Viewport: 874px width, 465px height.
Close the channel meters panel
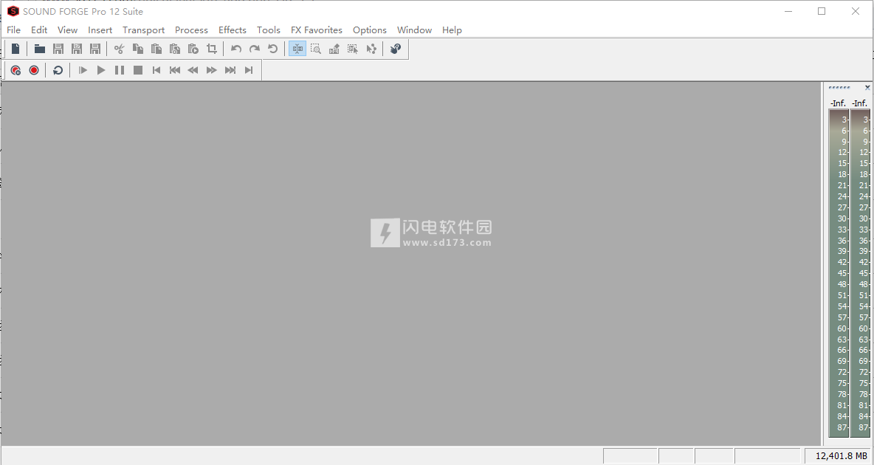tap(867, 88)
